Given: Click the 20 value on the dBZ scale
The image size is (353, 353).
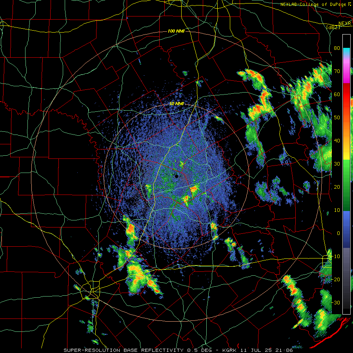Looking at the screenshot, I should pyautogui.click(x=337, y=187).
